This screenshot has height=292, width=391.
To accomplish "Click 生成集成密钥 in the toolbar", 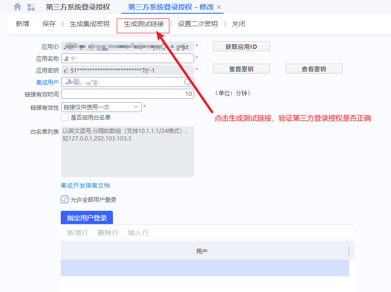I will pos(89,24).
